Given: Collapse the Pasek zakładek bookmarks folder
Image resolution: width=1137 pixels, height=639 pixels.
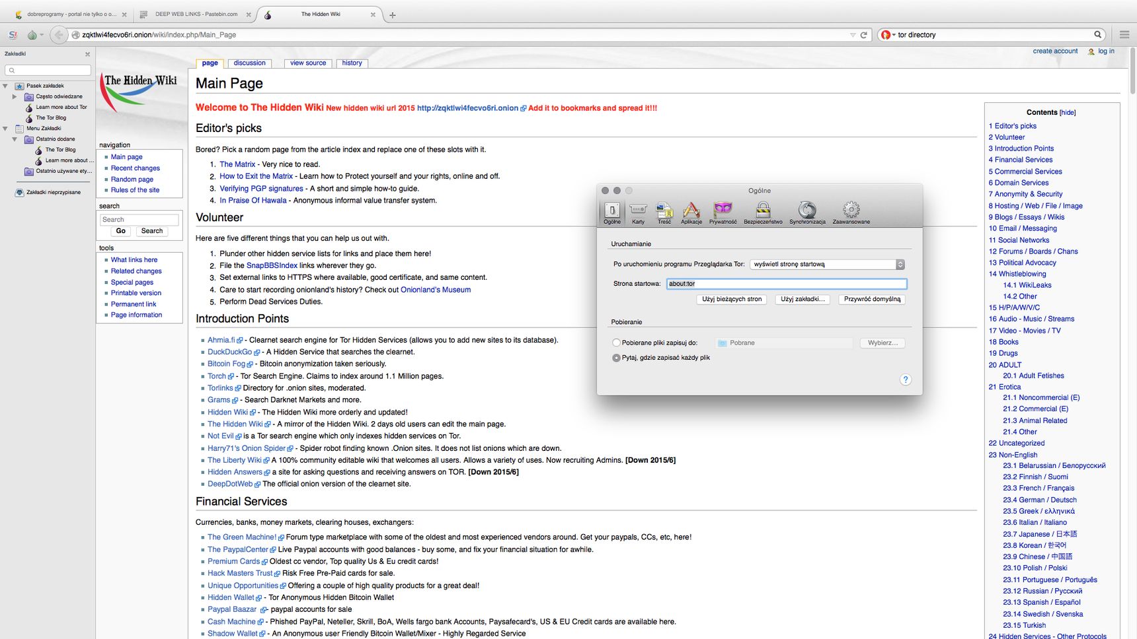Looking at the screenshot, I should pyautogui.click(x=5, y=86).
